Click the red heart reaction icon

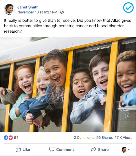point(11,138)
